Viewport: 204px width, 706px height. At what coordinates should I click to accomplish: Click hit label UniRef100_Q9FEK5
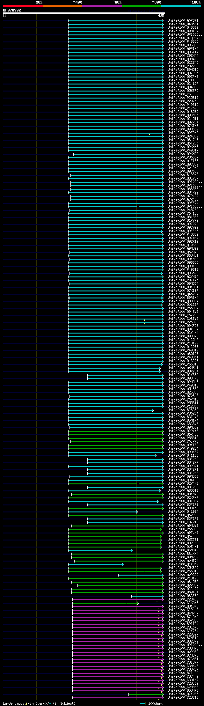click(x=183, y=231)
